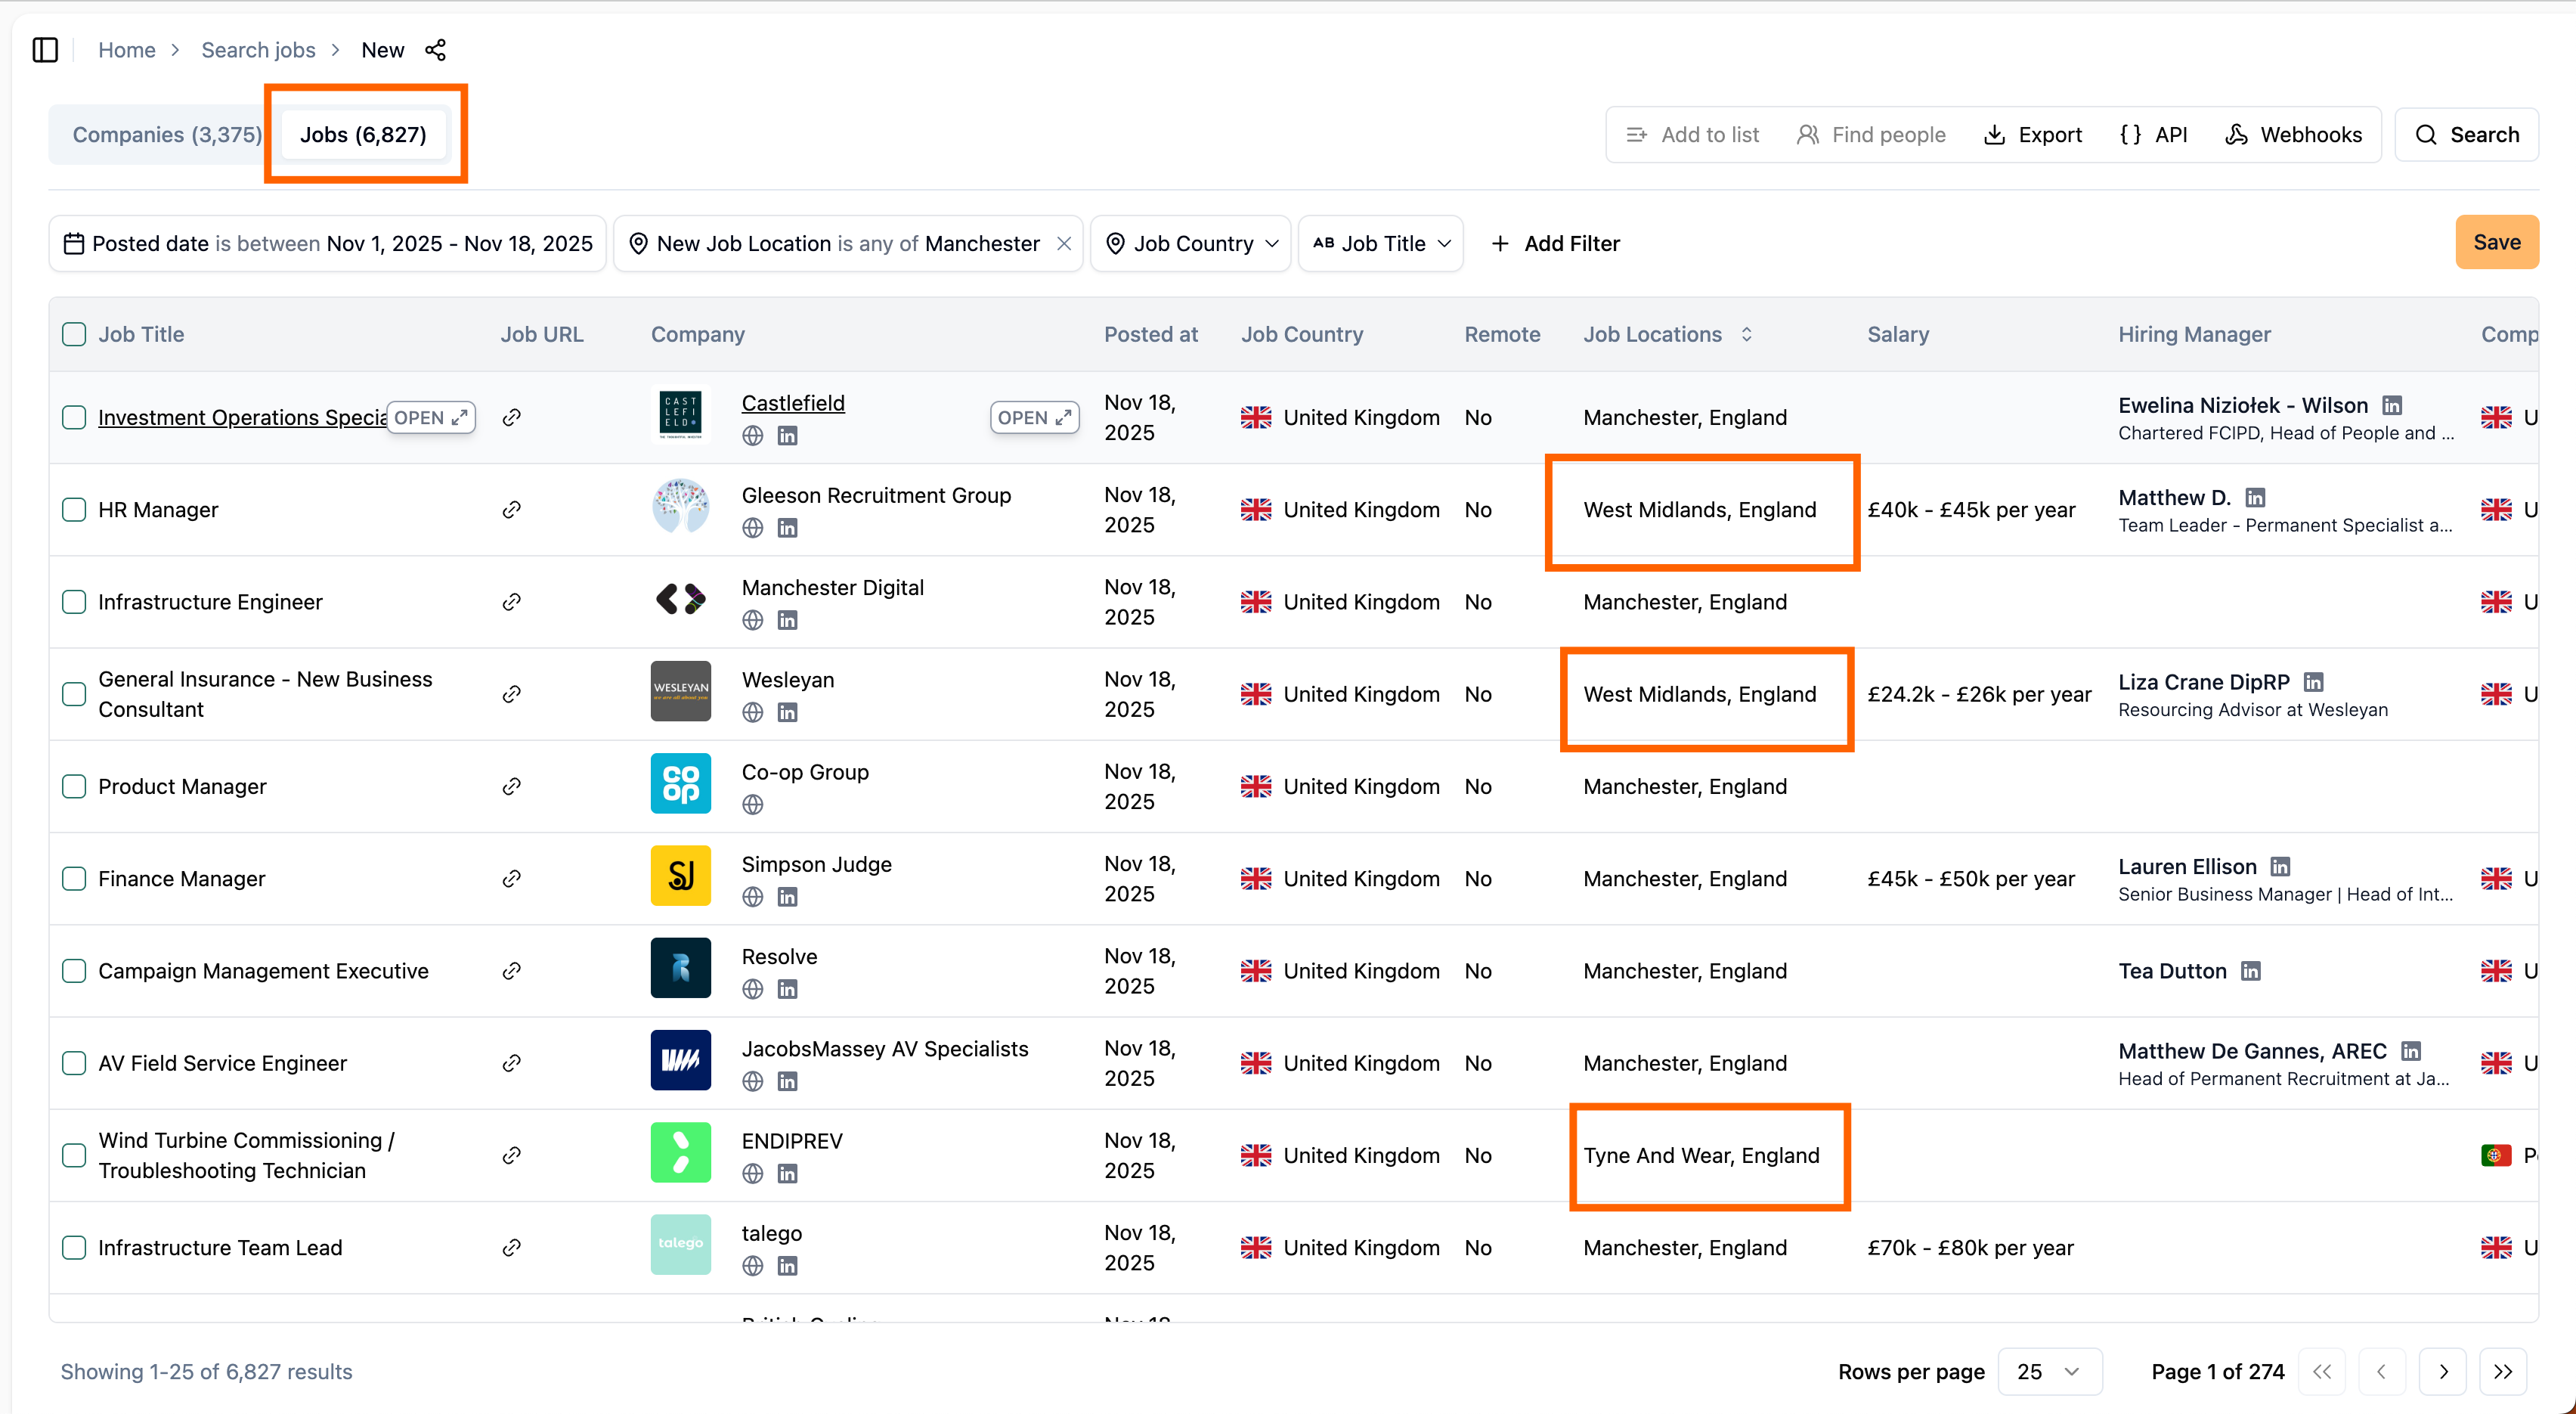Toggle the sidebar panel icon
This screenshot has height=1414, width=2576.
click(45, 50)
